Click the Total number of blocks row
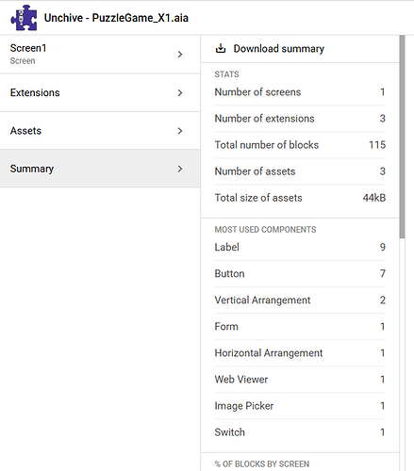Image resolution: width=414 pixels, height=471 pixels. [300, 145]
